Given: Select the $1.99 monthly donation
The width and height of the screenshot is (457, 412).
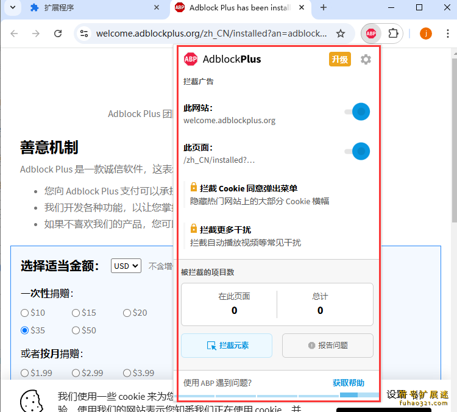Looking at the screenshot, I should [x=25, y=373].
